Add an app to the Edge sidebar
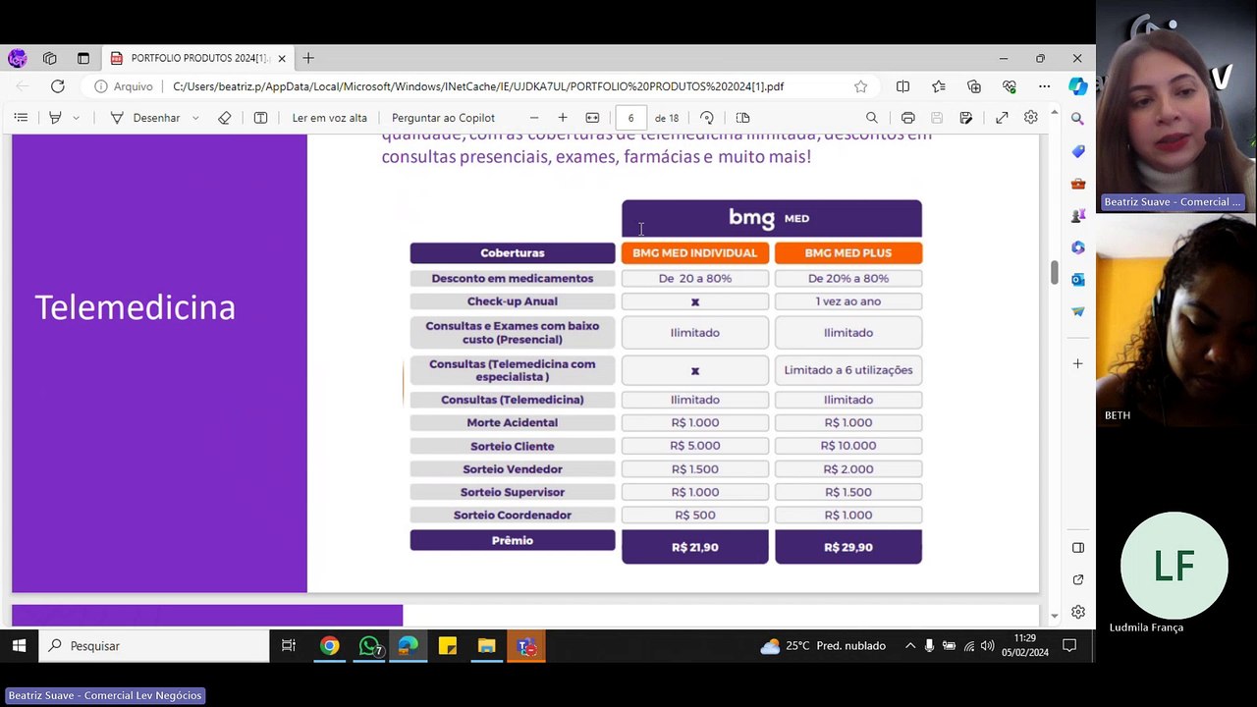This screenshot has height=707, width=1257. click(1077, 363)
